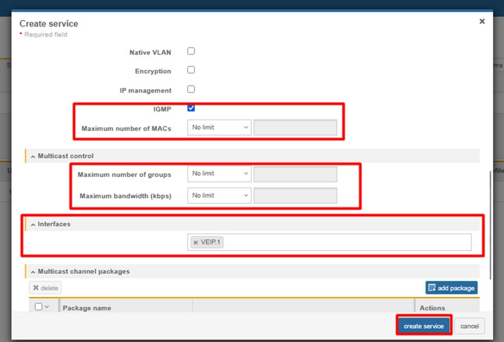
Task: Tick the Encryption checkbox
Action: [191, 70]
